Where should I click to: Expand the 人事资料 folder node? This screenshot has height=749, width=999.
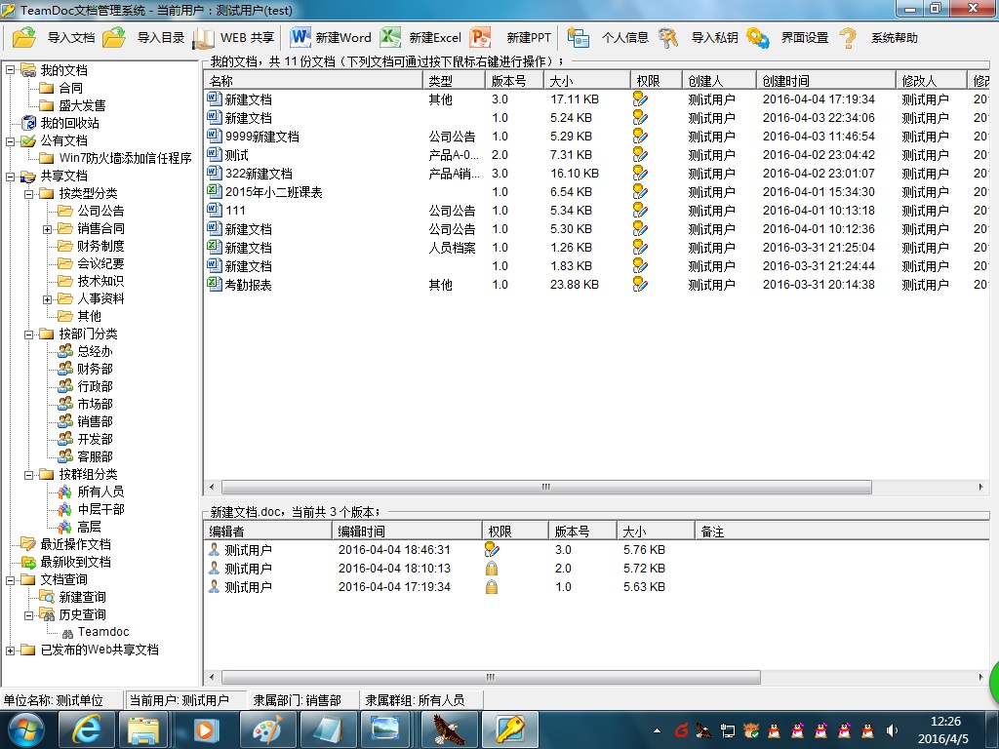(x=48, y=298)
